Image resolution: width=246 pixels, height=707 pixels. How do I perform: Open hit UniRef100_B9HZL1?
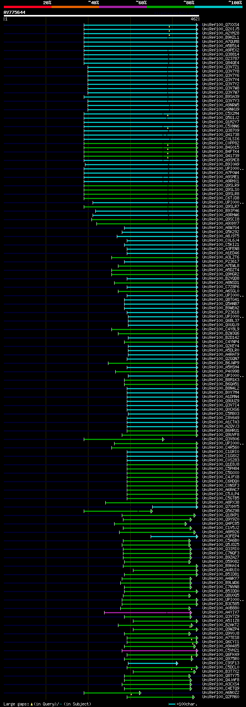(x=221, y=37)
